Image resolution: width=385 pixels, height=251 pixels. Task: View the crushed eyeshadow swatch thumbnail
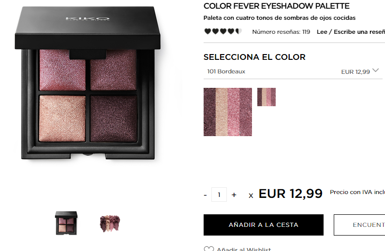(x=110, y=223)
